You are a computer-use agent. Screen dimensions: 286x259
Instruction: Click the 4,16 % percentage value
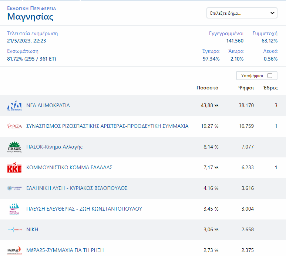[211, 188]
